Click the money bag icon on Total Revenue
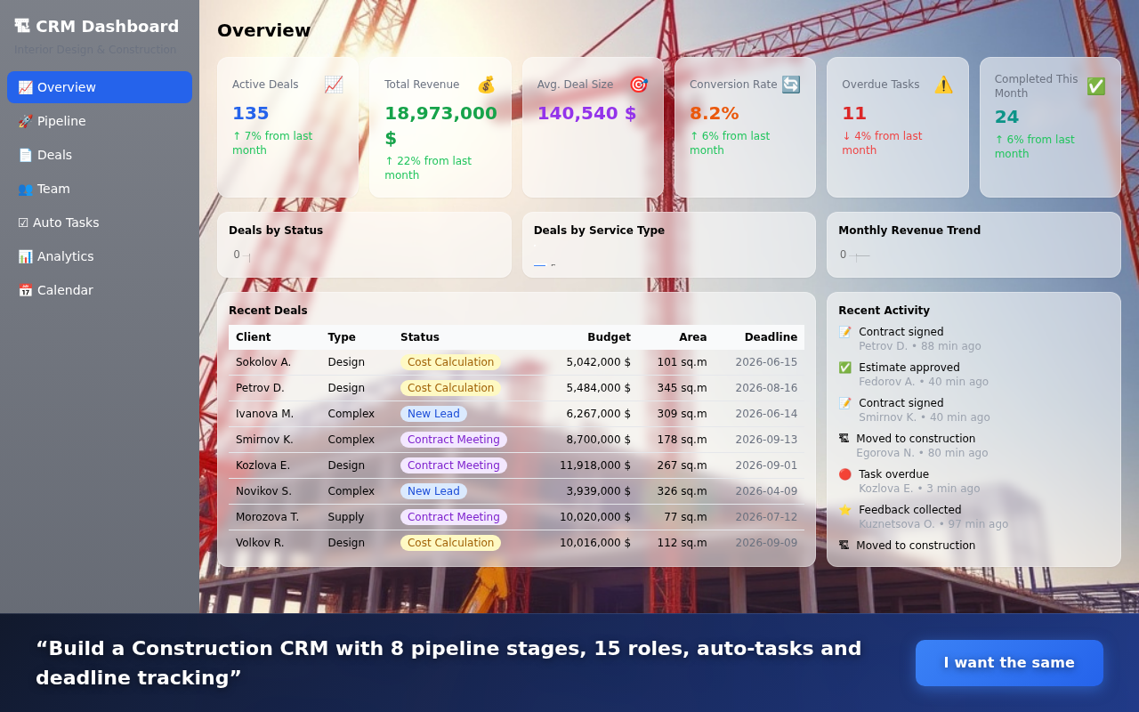 (x=485, y=85)
